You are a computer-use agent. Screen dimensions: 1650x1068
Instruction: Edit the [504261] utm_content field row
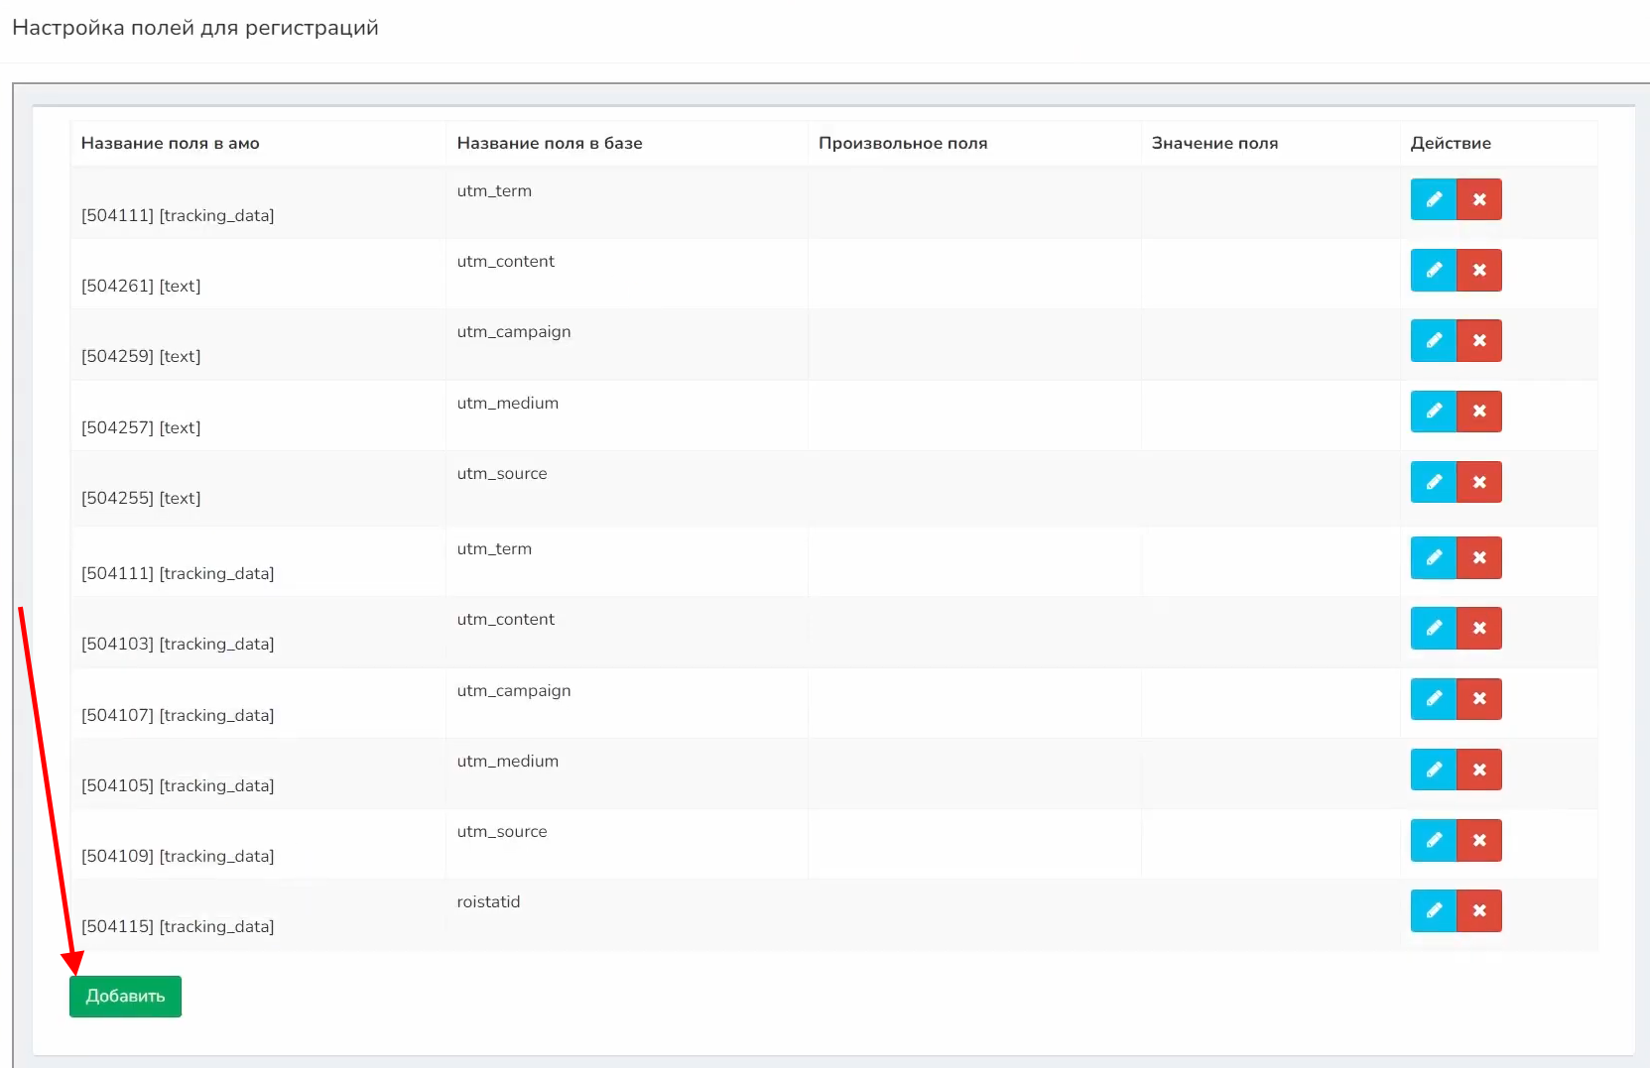(1433, 270)
